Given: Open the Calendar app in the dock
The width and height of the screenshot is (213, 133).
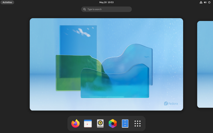Looking at the screenshot, I should [x=88, y=123].
